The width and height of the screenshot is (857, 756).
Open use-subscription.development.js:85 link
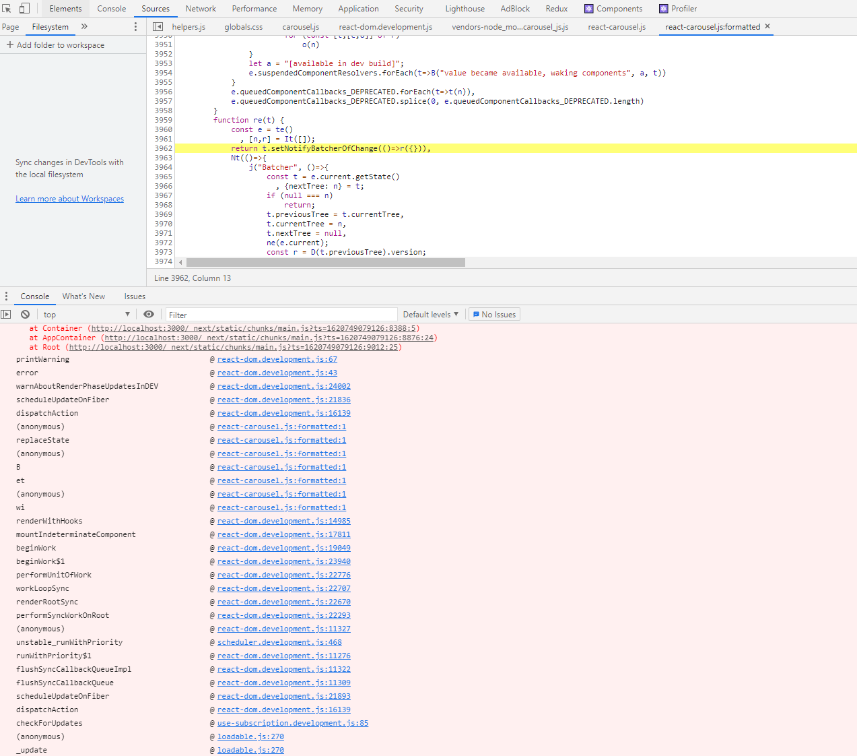pyautogui.click(x=293, y=723)
